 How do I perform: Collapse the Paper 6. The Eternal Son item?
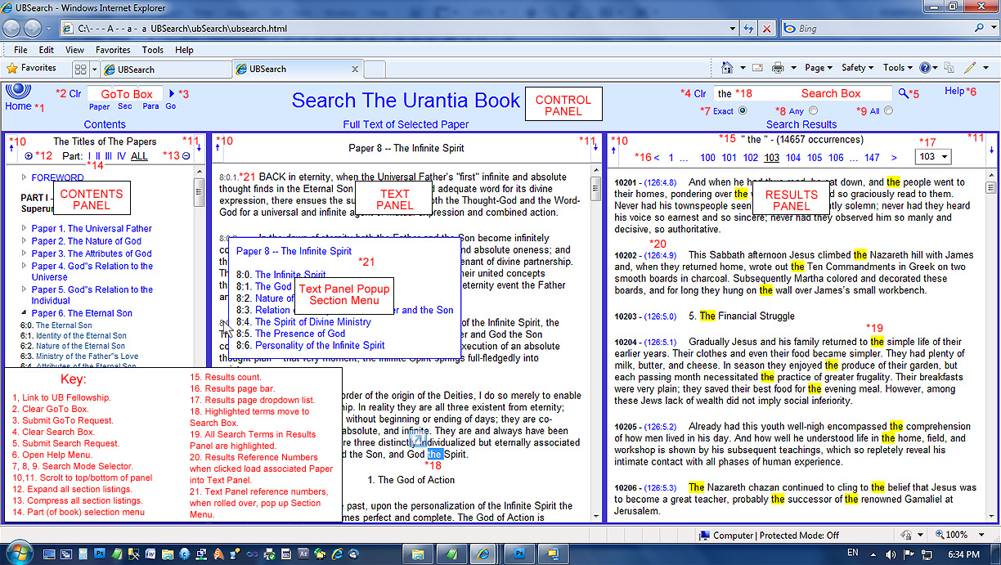[x=25, y=313]
